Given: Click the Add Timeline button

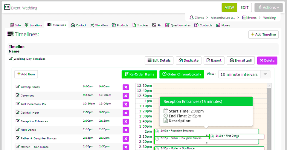Looking at the screenshot, I should [263, 35].
